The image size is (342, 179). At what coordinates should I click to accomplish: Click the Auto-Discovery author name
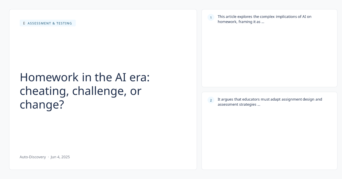point(33,157)
